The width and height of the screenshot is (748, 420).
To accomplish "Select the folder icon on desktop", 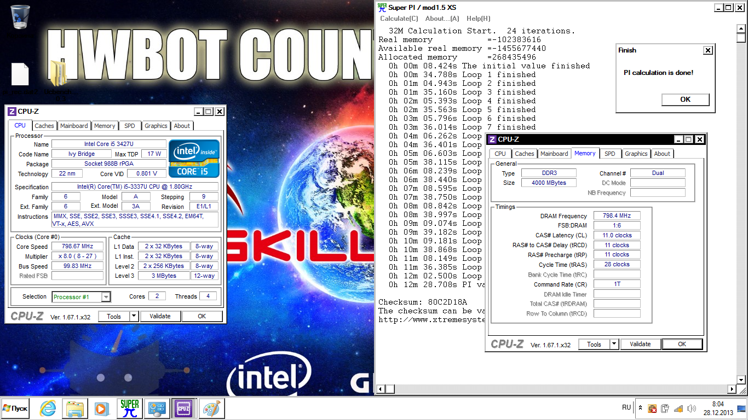I will click(x=58, y=73).
